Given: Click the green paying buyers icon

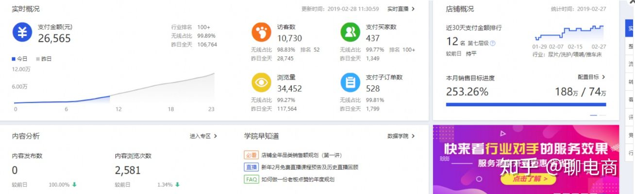Looking at the screenshot, I should point(350,32).
